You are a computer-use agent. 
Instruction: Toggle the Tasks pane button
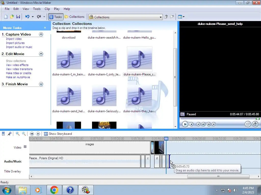[x=56, y=17]
